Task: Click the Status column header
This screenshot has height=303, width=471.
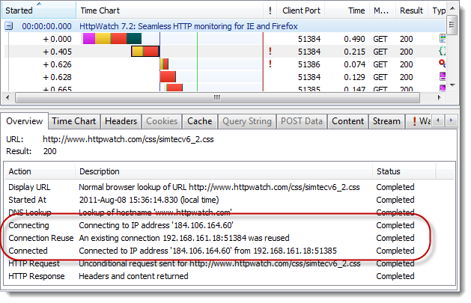Action: 404,171
